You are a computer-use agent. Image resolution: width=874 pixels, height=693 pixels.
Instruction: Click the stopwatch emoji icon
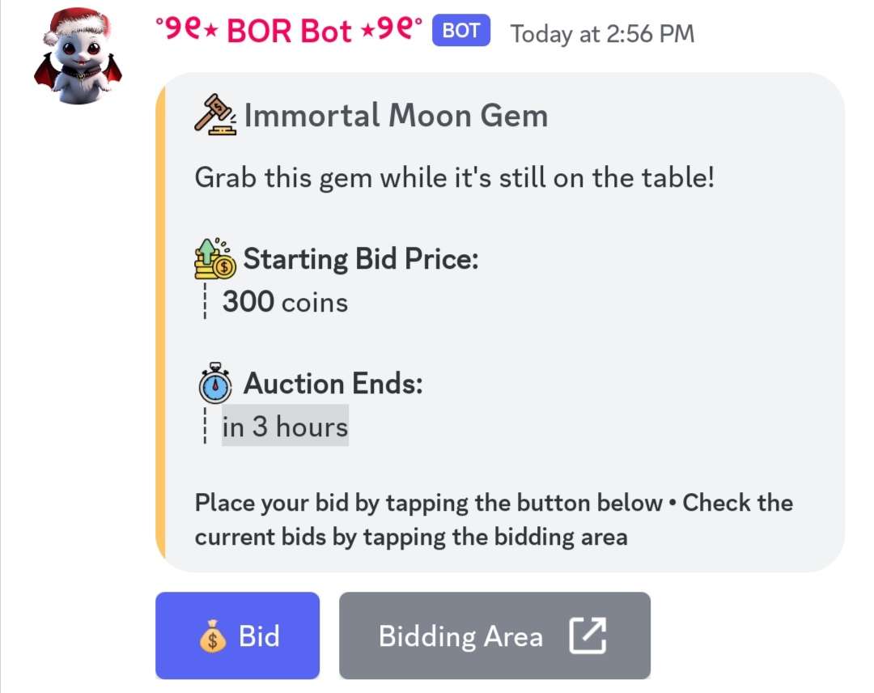point(215,383)
